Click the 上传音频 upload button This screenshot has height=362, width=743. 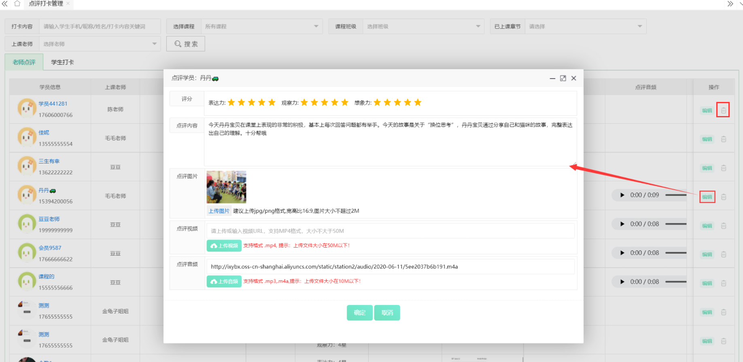point(224,281)
